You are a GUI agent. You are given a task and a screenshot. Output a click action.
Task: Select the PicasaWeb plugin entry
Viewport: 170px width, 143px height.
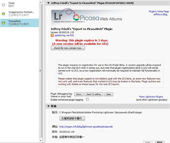[x=20, y=23]
